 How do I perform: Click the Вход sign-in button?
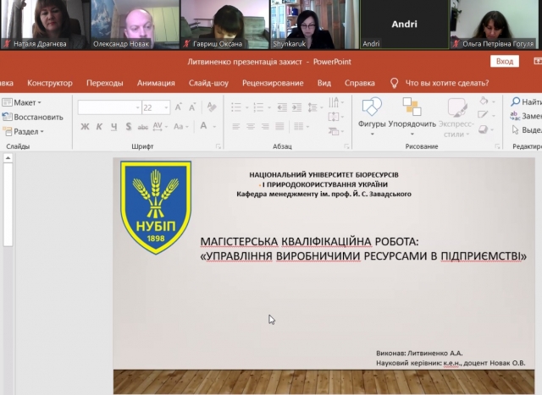[505, 62]
